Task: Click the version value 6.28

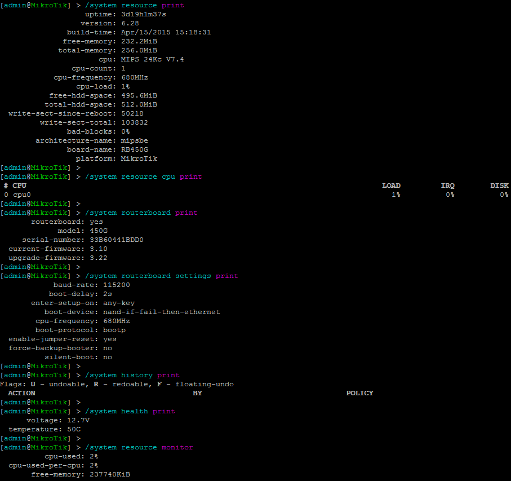Action: point(130,24)
